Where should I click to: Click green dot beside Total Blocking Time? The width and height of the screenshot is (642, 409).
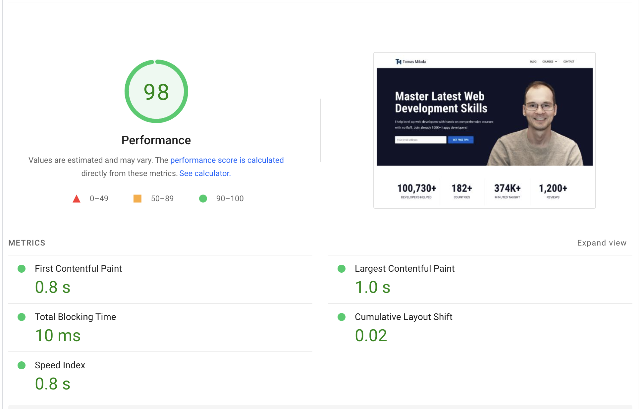pos(22,317)
